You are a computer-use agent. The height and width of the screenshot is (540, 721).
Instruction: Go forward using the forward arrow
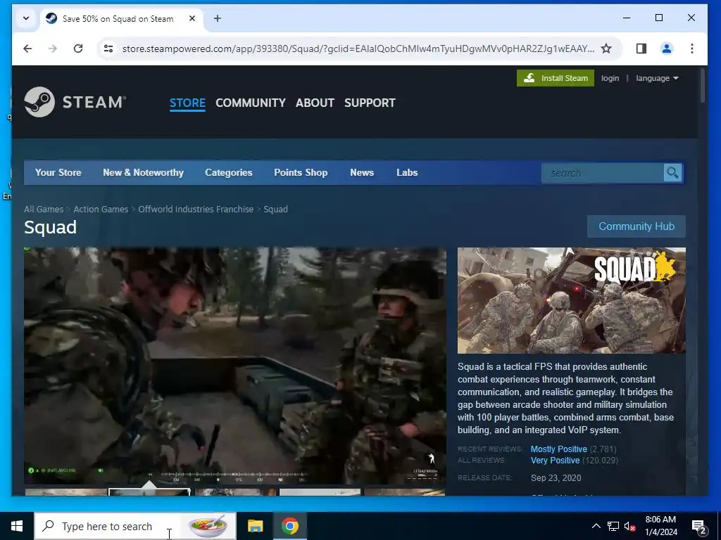(53, 49)
